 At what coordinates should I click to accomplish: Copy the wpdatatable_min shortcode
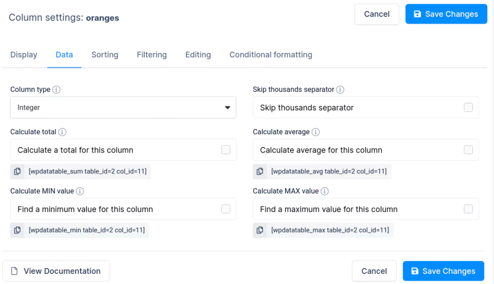pos(17,230)
